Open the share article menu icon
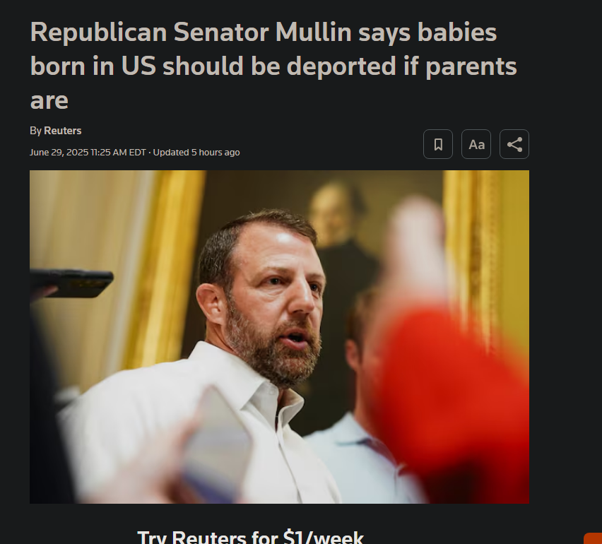 pyautogui.click(x=514, y=144)
